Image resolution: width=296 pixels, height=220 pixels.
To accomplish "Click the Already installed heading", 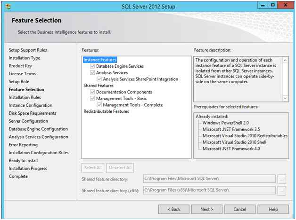I will 212,117.
